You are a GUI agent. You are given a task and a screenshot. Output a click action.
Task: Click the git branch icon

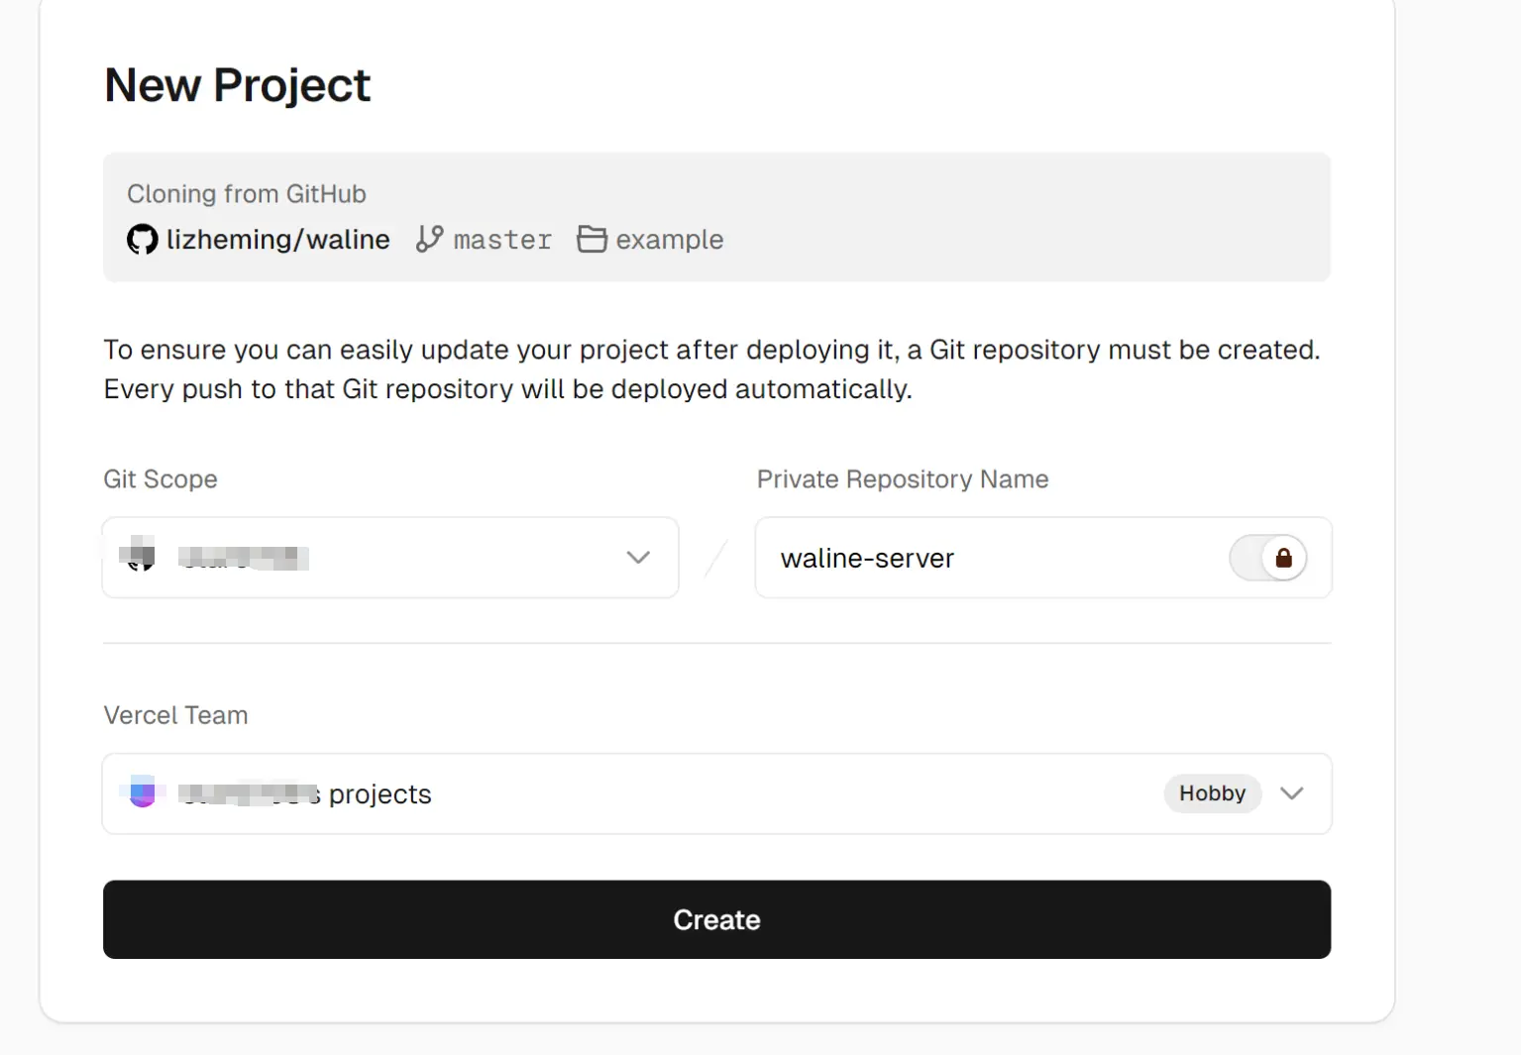[429, 240]
